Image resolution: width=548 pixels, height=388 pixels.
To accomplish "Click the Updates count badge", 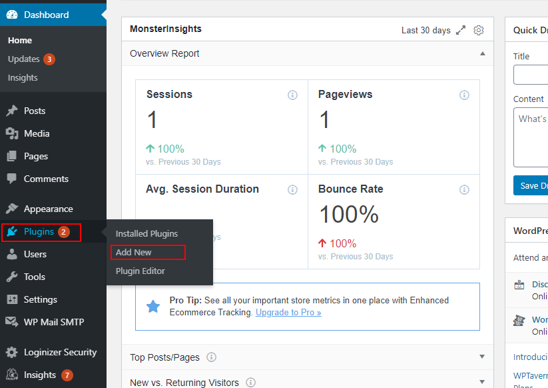I will (x=49, y=59).
